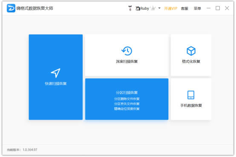The width and height of the screenshot is (236, 157).
Task: Click the 格式化恢复 label
Action: (x=191, y=61)
